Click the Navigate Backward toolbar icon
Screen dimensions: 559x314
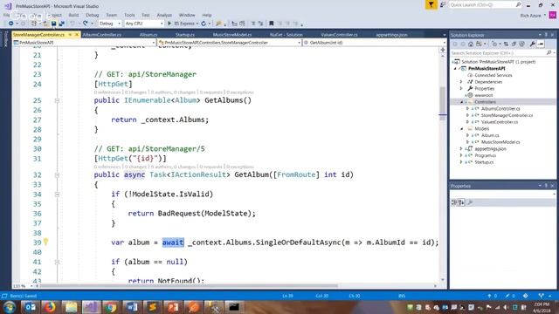[11, 24]
